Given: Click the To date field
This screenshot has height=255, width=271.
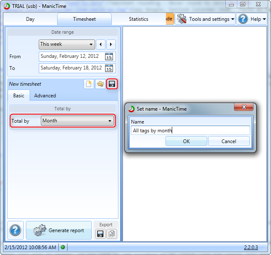Looking at the screenshot, I should click(x=77, y=68).
